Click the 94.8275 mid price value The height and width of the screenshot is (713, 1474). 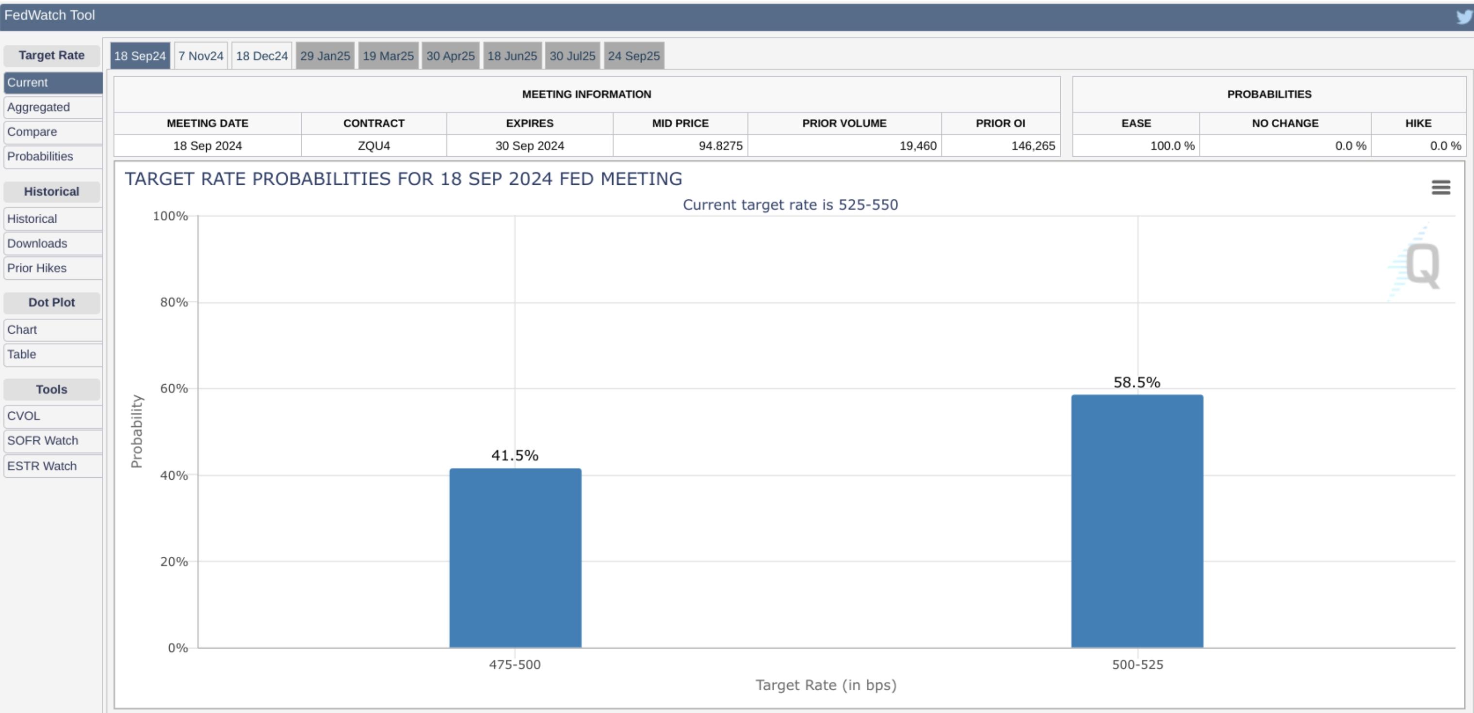pos(720,146)
